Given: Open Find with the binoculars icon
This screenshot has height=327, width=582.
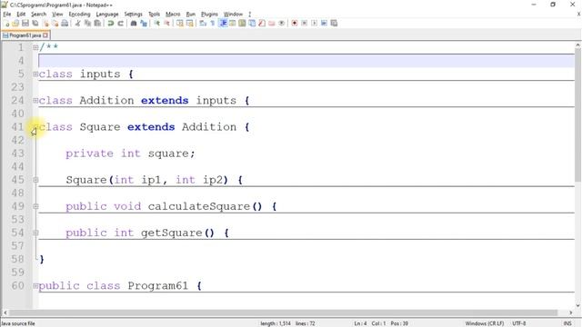Looking at the screenshot, I should tap(134, 23).
